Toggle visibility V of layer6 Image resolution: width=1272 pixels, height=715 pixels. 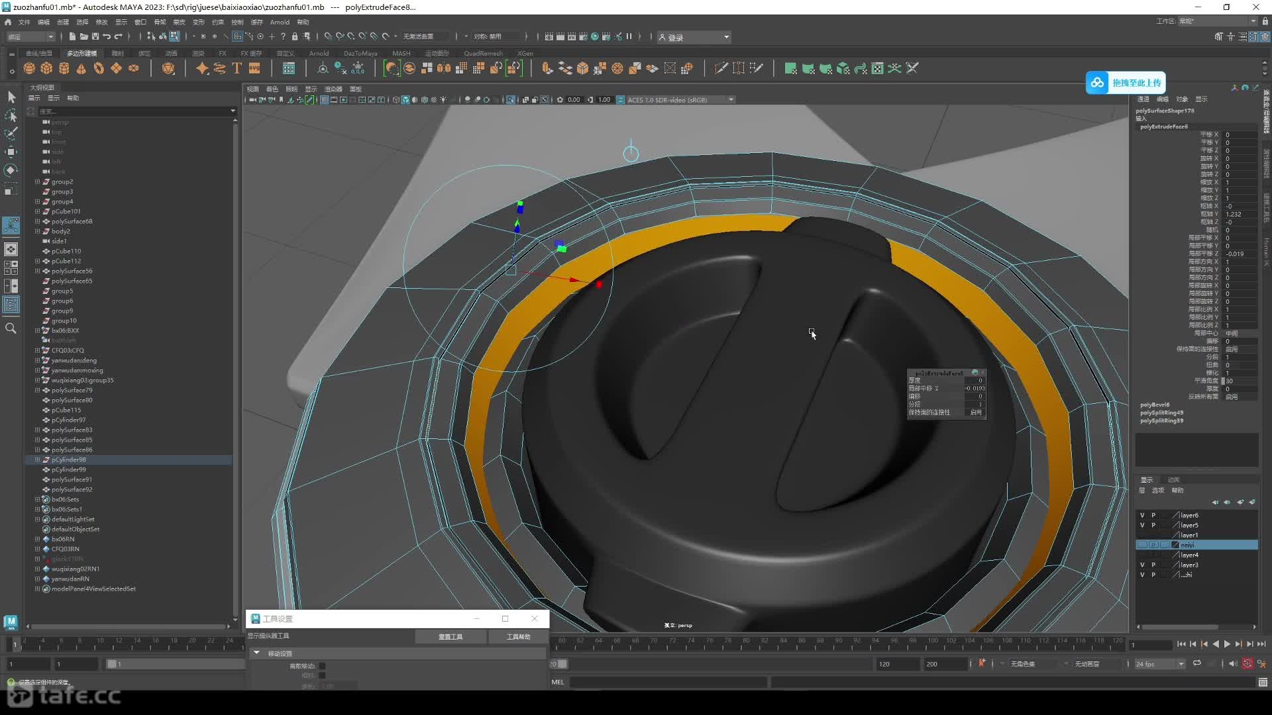[1142, 515]
